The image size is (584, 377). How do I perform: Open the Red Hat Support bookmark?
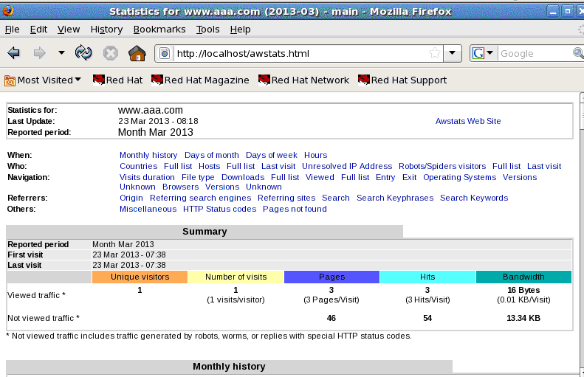pos(402,80)
